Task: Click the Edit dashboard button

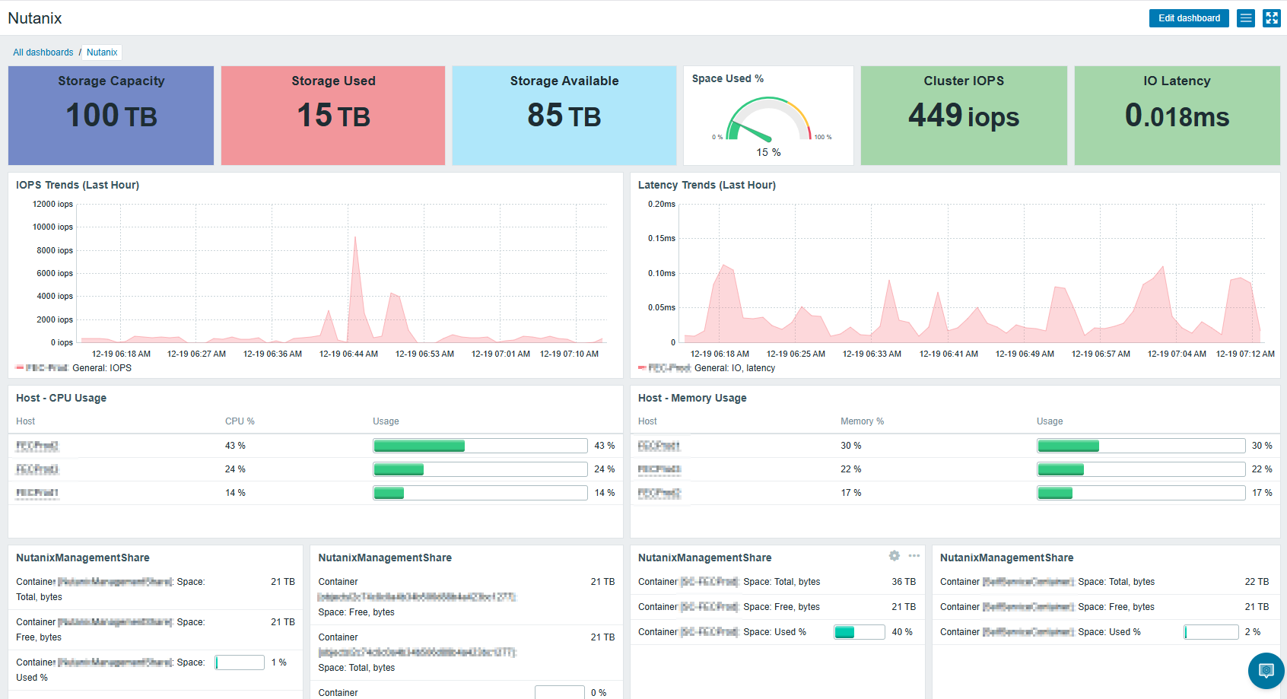Action: click(1188, 18)
